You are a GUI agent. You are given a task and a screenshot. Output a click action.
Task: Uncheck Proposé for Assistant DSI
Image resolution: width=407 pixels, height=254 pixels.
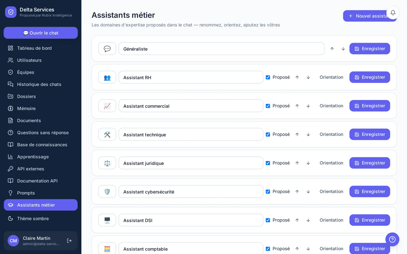click(x=268, y=220)
